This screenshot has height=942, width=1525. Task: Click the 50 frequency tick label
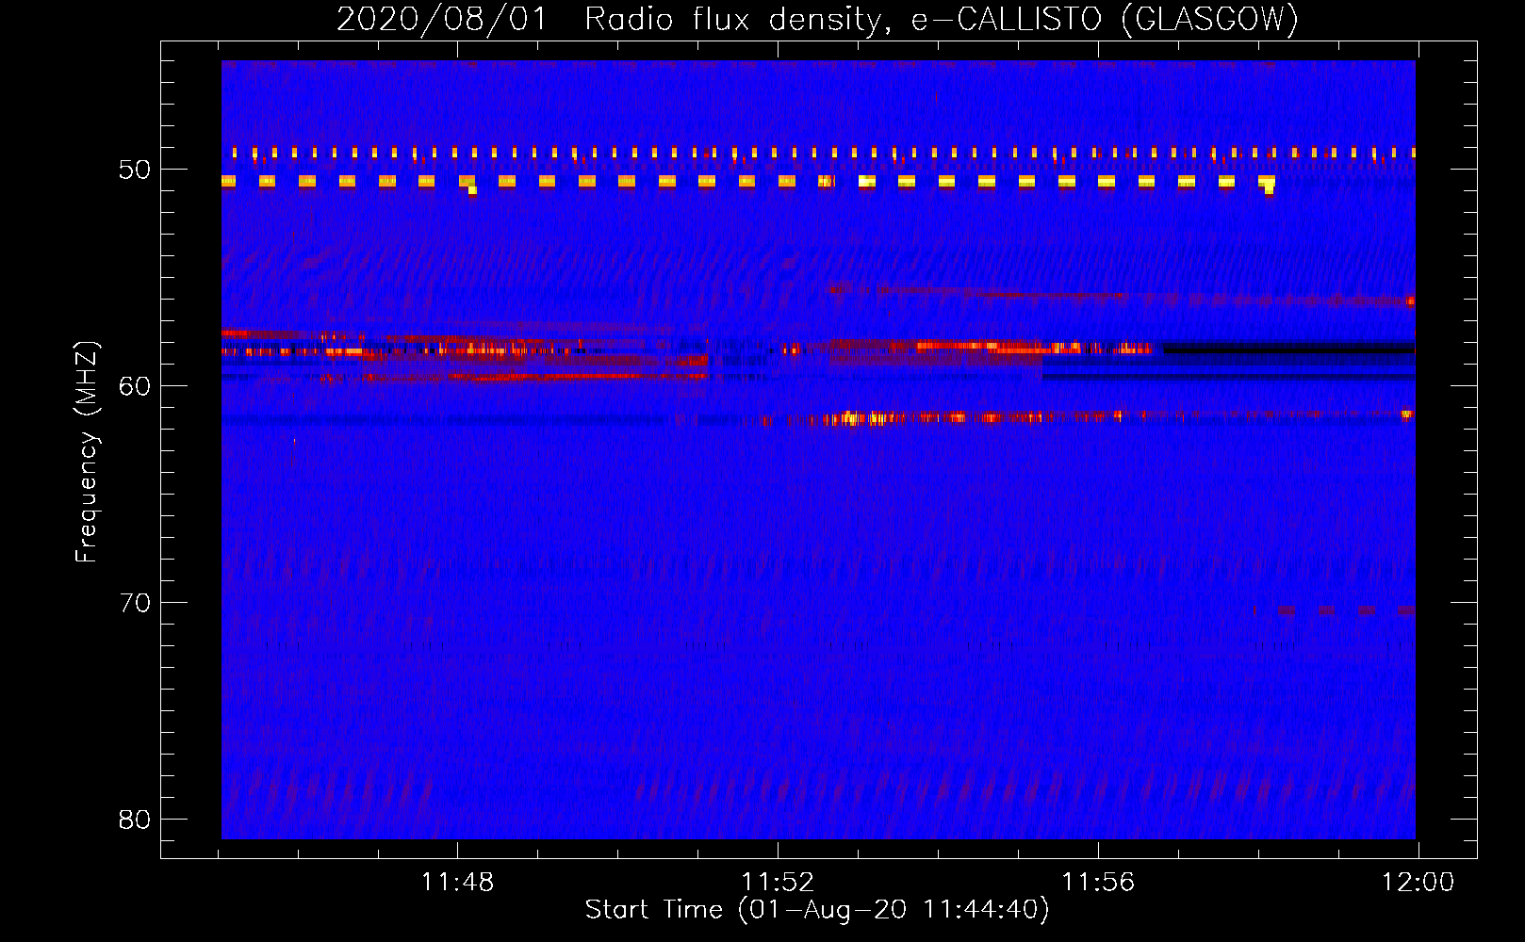tap(135, 170)
